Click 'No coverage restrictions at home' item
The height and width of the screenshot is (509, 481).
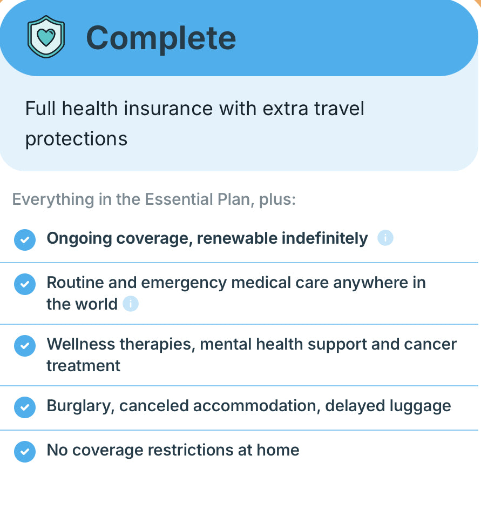173,450
